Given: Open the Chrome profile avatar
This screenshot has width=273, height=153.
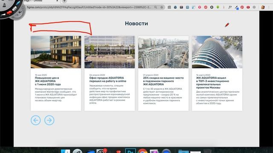Looking at the screenshot, I should click(x=263, y=7).
